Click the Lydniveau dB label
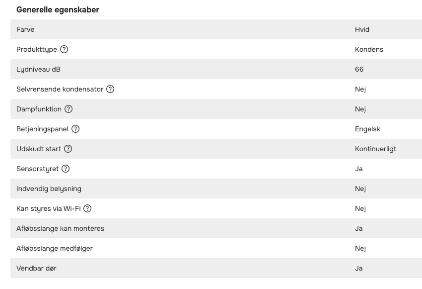 coord(38,69)
